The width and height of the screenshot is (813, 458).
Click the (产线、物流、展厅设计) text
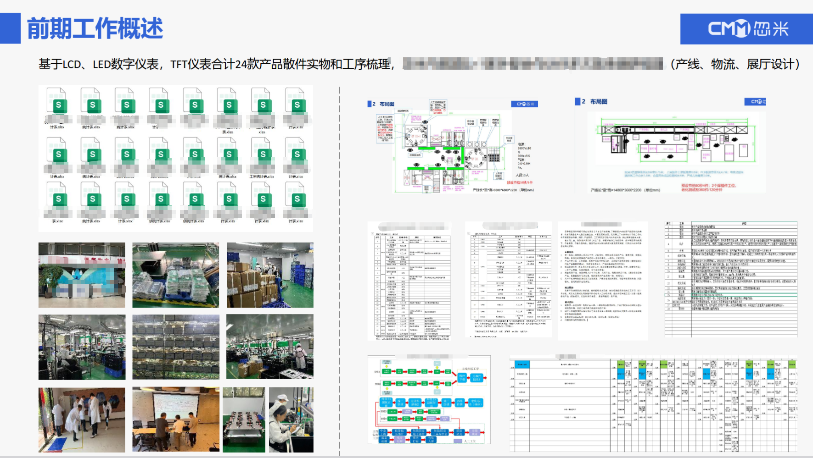[x=735, y=64]
